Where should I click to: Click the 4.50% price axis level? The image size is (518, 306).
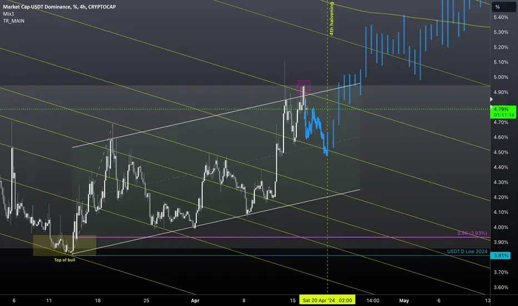[x=501, y=152]
